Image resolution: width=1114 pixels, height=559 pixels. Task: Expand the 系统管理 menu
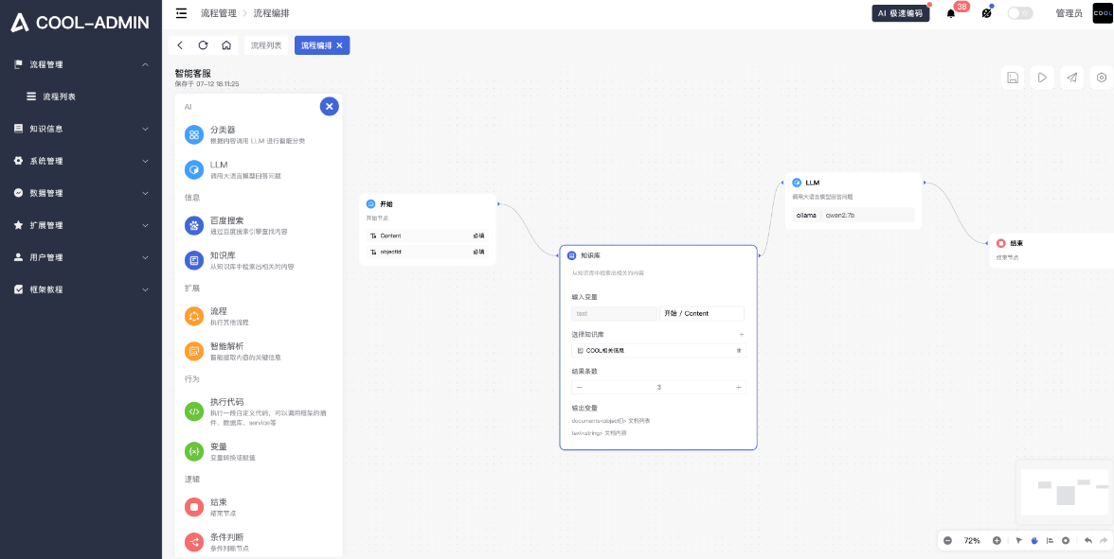(x=81, y=161)
